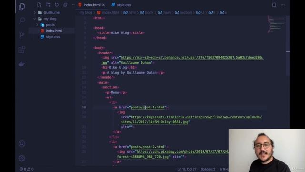The image size is (305, 172).
Task: Open the Extensions view icon
Action: 22,50
